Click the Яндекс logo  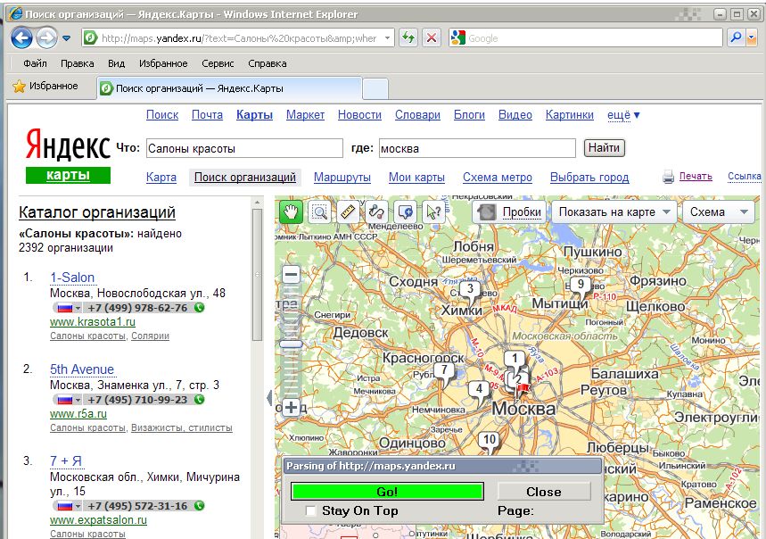click(x=68, y=145)
